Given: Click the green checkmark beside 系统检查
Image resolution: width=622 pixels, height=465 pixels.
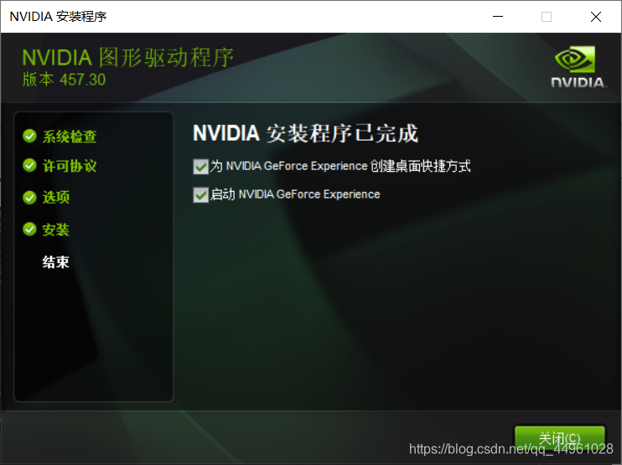Looking at the screenshot, I should (29, 136).
